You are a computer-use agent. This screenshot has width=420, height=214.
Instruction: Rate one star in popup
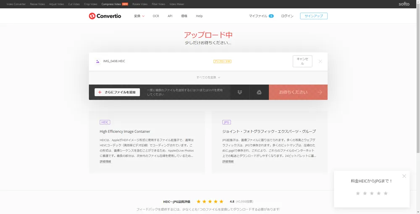pos(357,193)
